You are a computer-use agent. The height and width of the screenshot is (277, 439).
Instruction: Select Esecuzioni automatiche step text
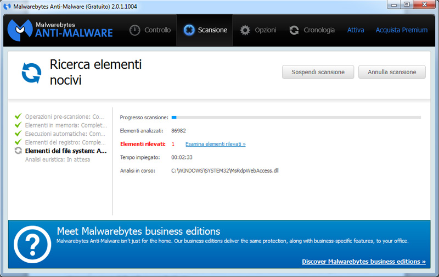tap(65, 134)
